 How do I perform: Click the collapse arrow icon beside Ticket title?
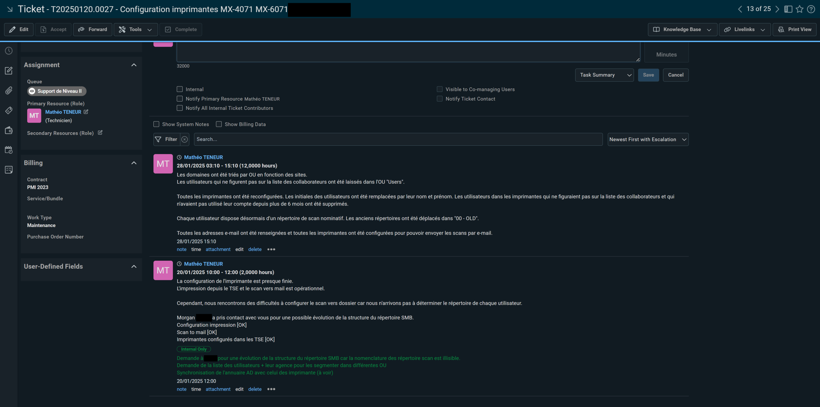10,9
